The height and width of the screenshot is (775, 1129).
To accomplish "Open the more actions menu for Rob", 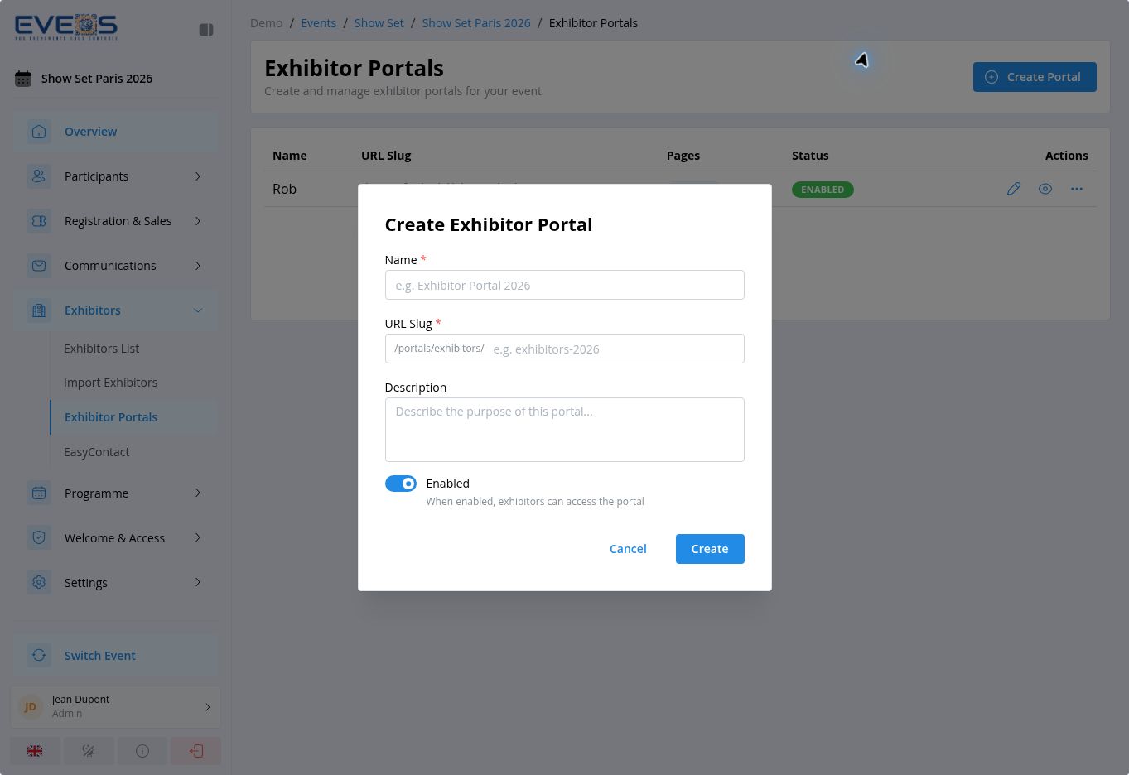I will click(x=1077, y=189).
